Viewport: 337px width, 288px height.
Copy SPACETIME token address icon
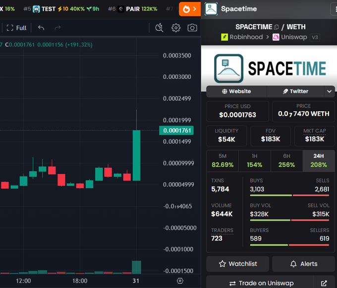[277, 27]
